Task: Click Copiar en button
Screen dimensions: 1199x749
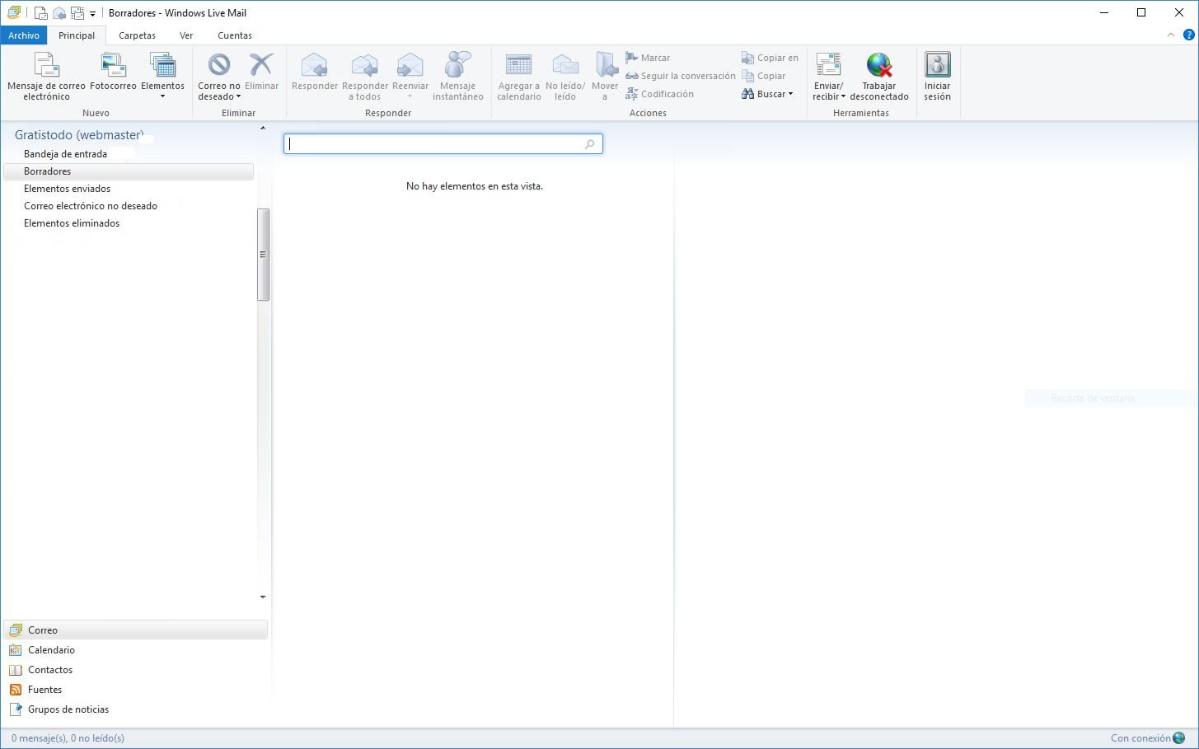Action: click(x=770, y=58)
